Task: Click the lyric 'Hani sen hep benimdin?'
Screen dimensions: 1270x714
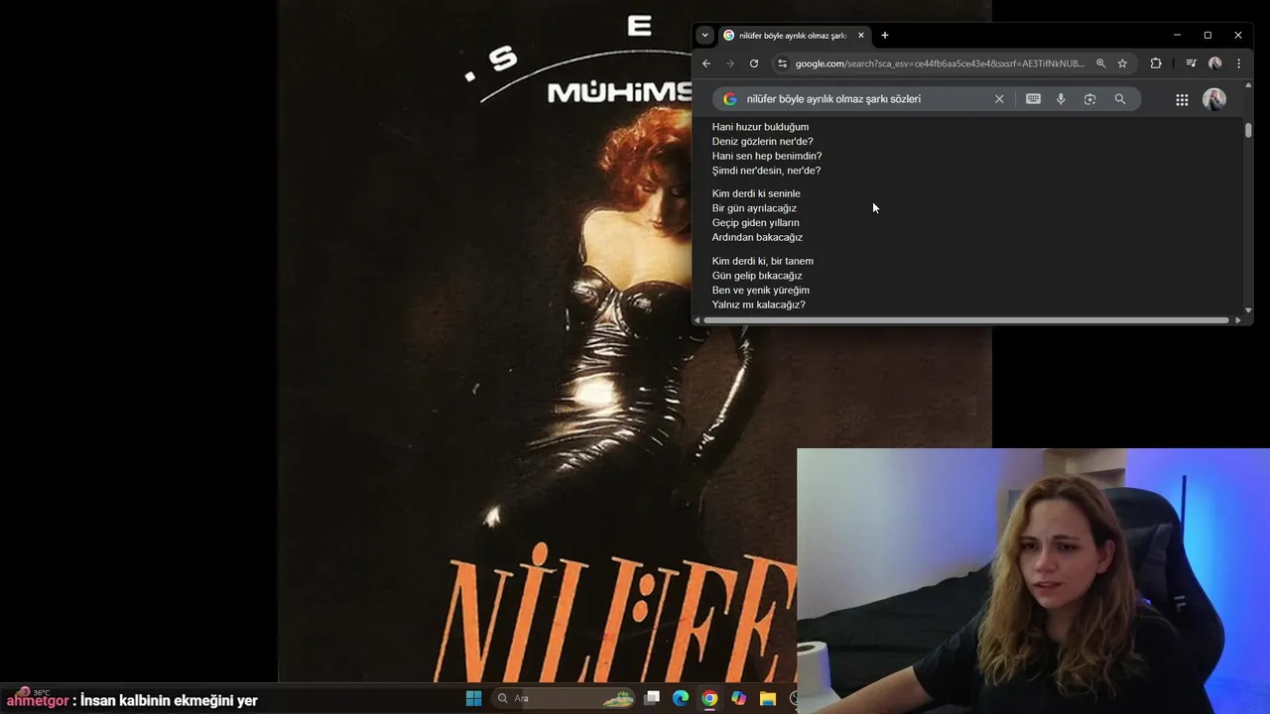Action: [x=767, y=156]
